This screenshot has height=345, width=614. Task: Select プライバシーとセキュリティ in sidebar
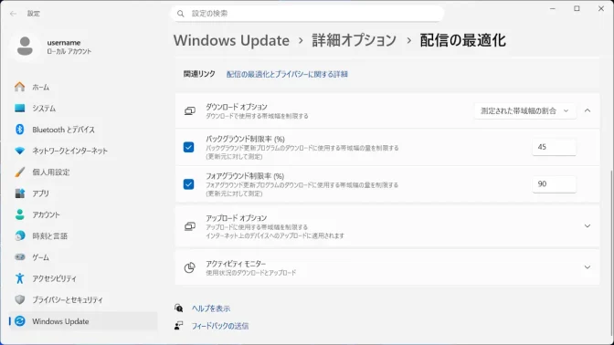coord(83,299)
